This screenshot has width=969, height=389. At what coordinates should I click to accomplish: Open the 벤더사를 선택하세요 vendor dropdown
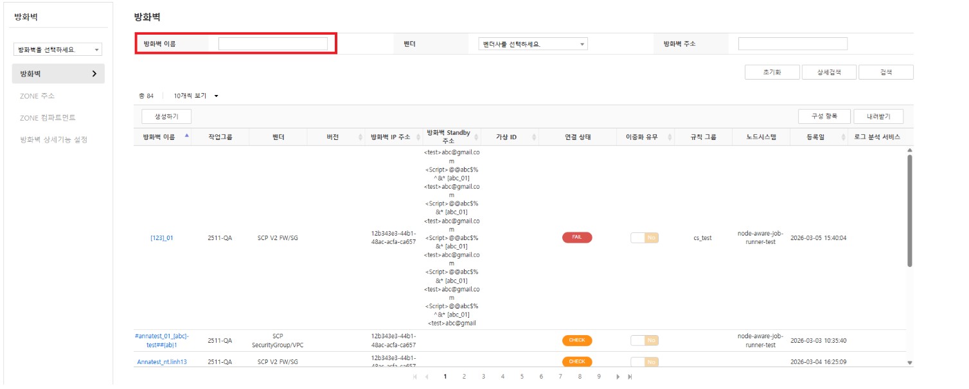pyautogui.click(x=533, y=44)
